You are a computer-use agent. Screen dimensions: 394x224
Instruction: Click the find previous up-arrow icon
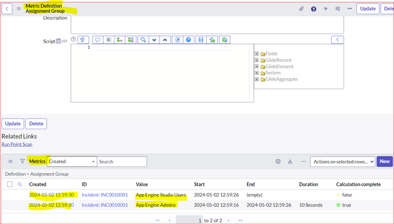pyautogui.click(x=165, y=40)
